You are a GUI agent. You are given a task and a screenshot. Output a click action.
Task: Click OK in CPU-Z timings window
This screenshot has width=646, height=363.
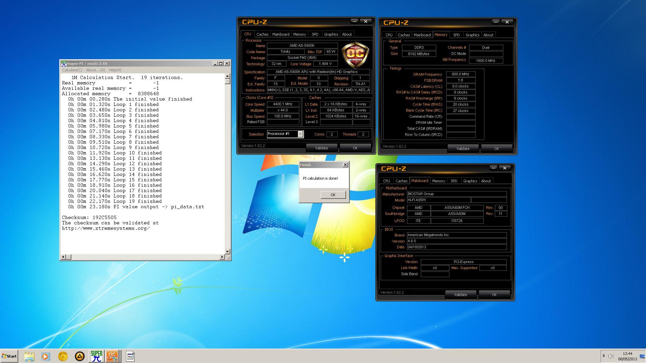pos(497,149)
